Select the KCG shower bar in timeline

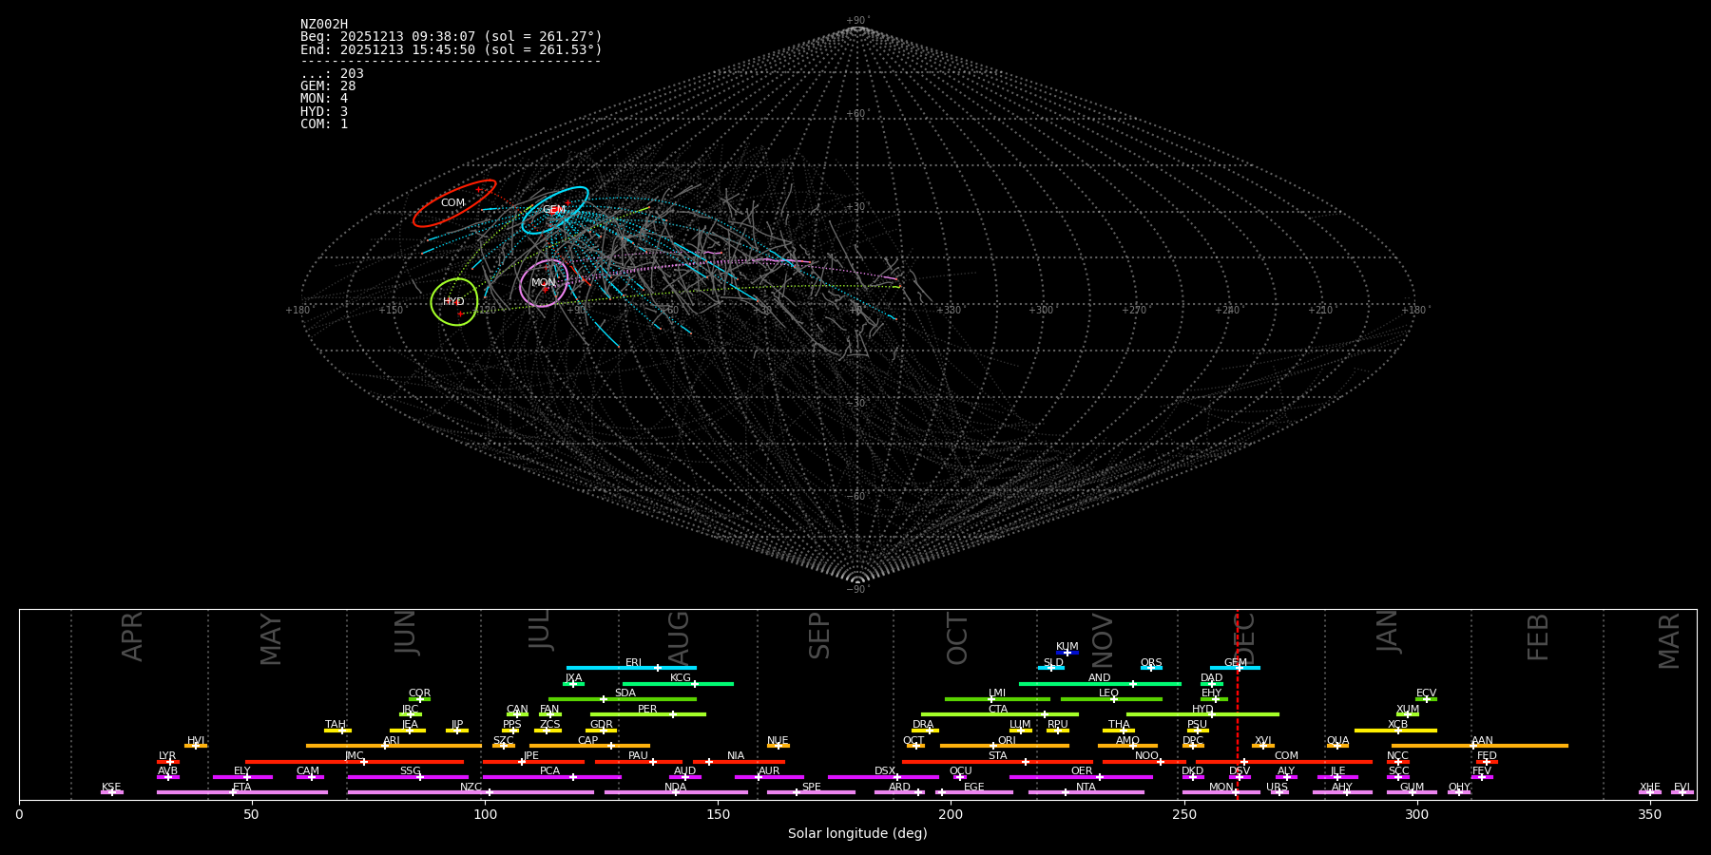pos(678,683)
